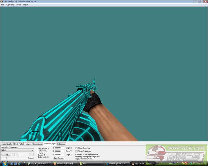Switch to the Free large file hosting window
208x166 pixels.
pyautogui.click(x=117, y=164)
